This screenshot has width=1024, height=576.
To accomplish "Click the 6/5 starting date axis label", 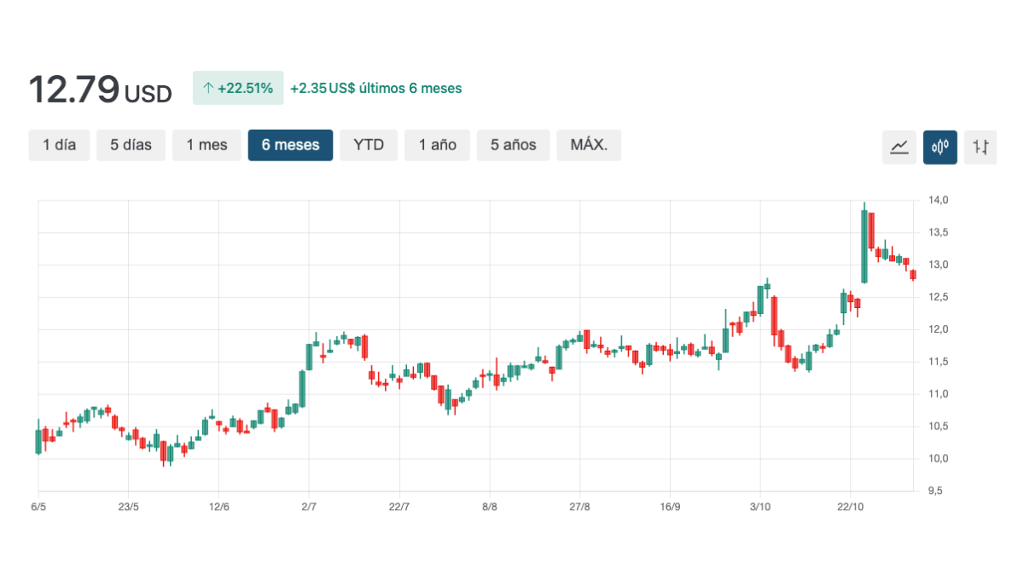I will pos(38,506).
